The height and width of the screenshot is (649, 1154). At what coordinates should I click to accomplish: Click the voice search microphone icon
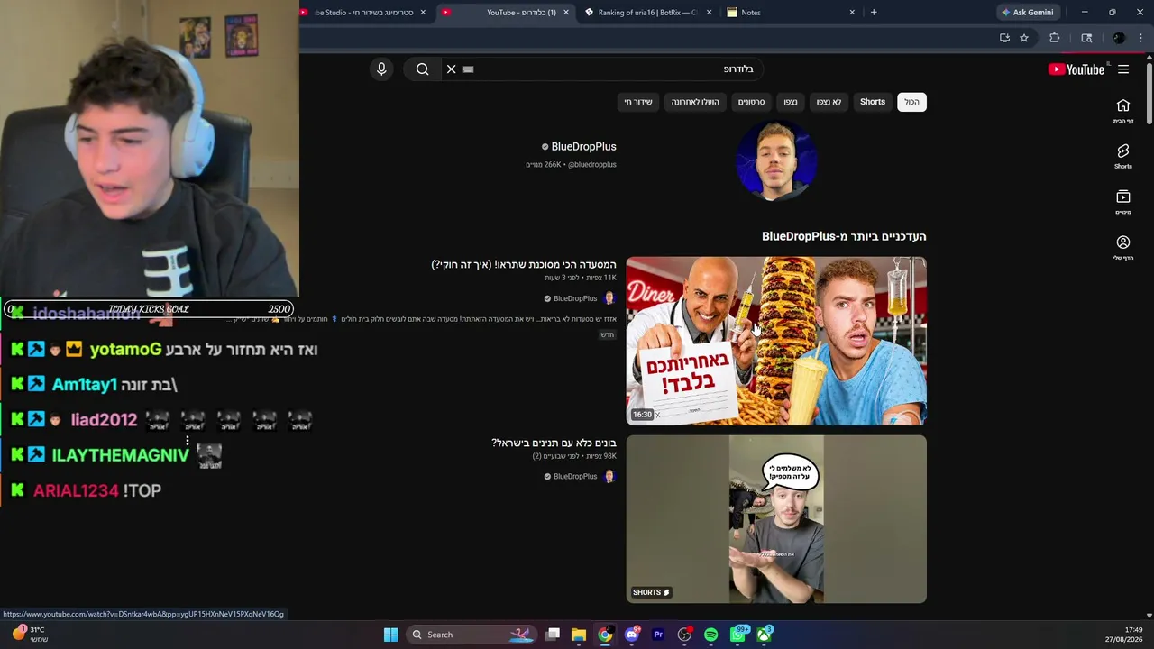[381, 69]
